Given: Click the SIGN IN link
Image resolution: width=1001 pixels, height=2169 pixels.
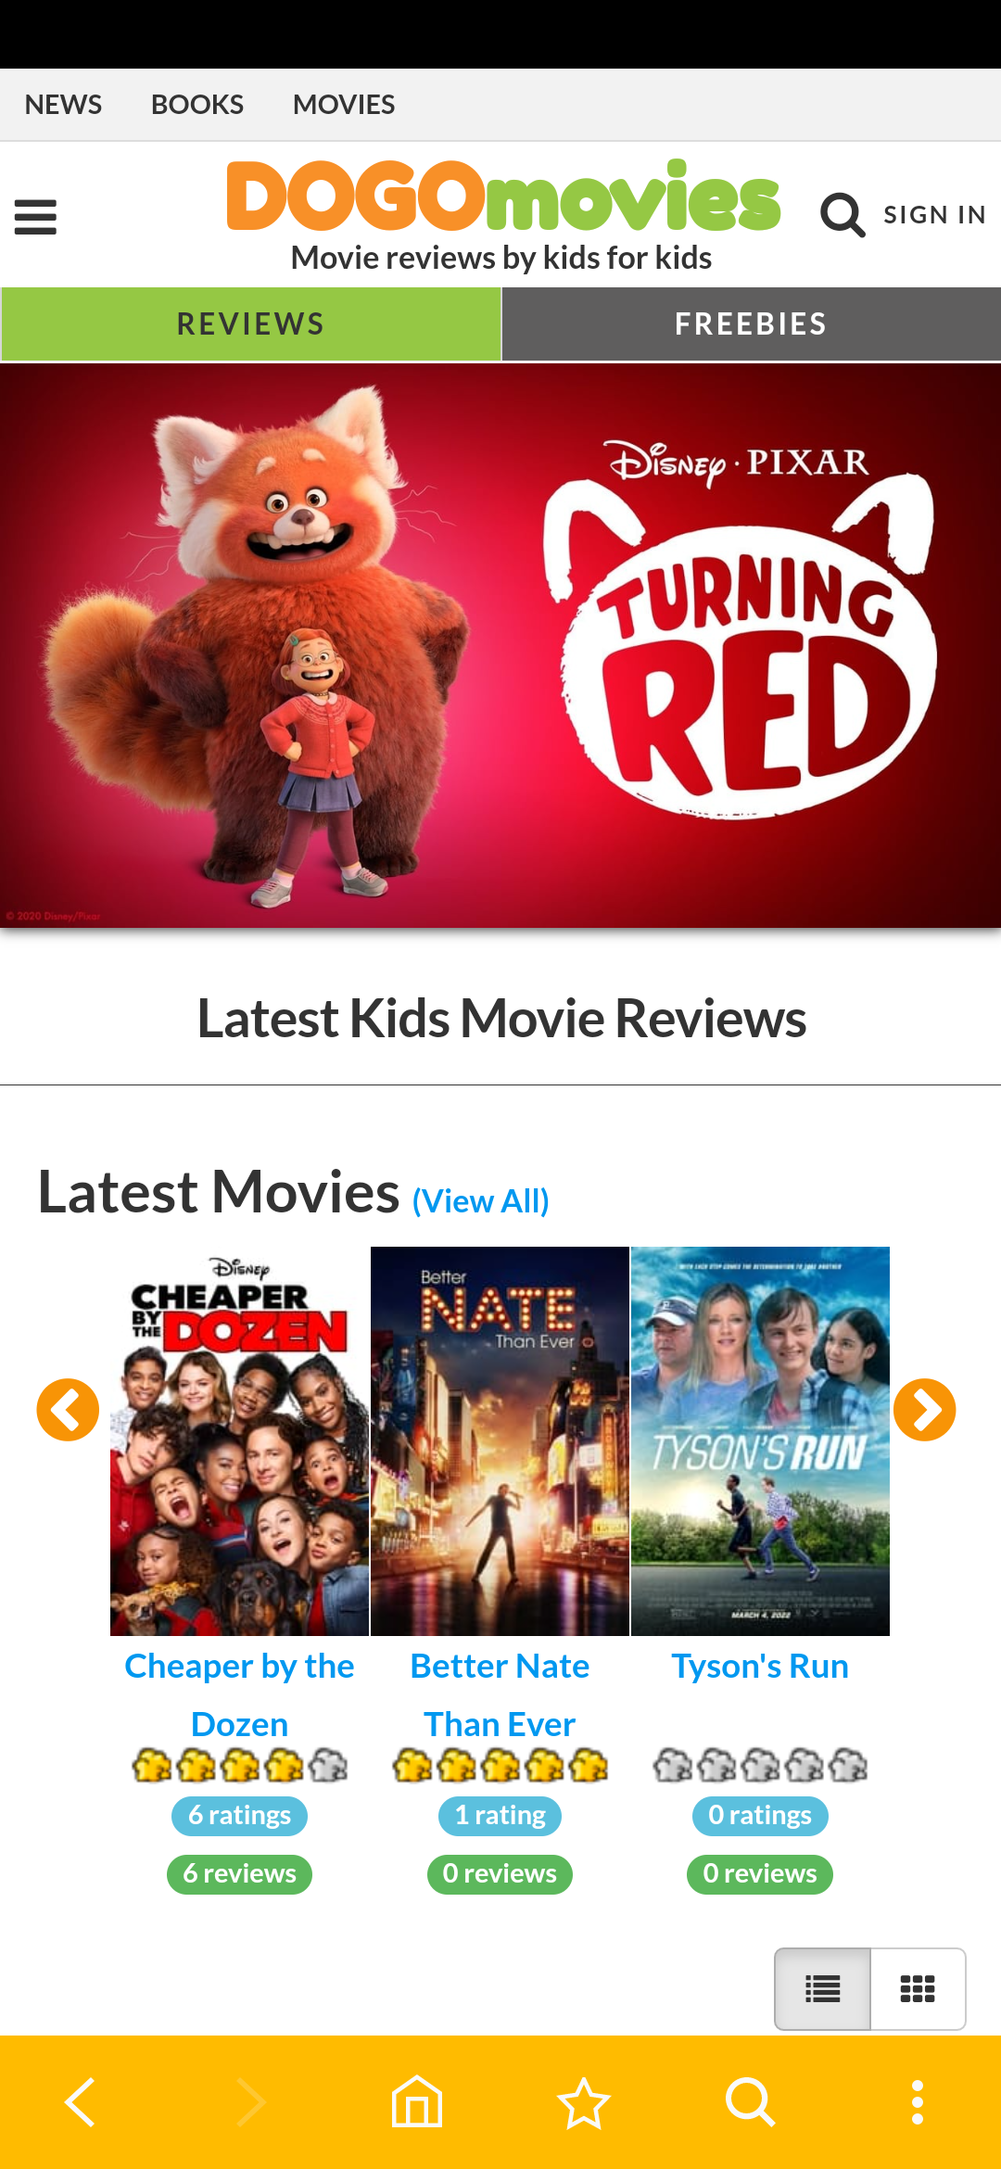Looking at the screenshot, I should (x=934, y=215).
